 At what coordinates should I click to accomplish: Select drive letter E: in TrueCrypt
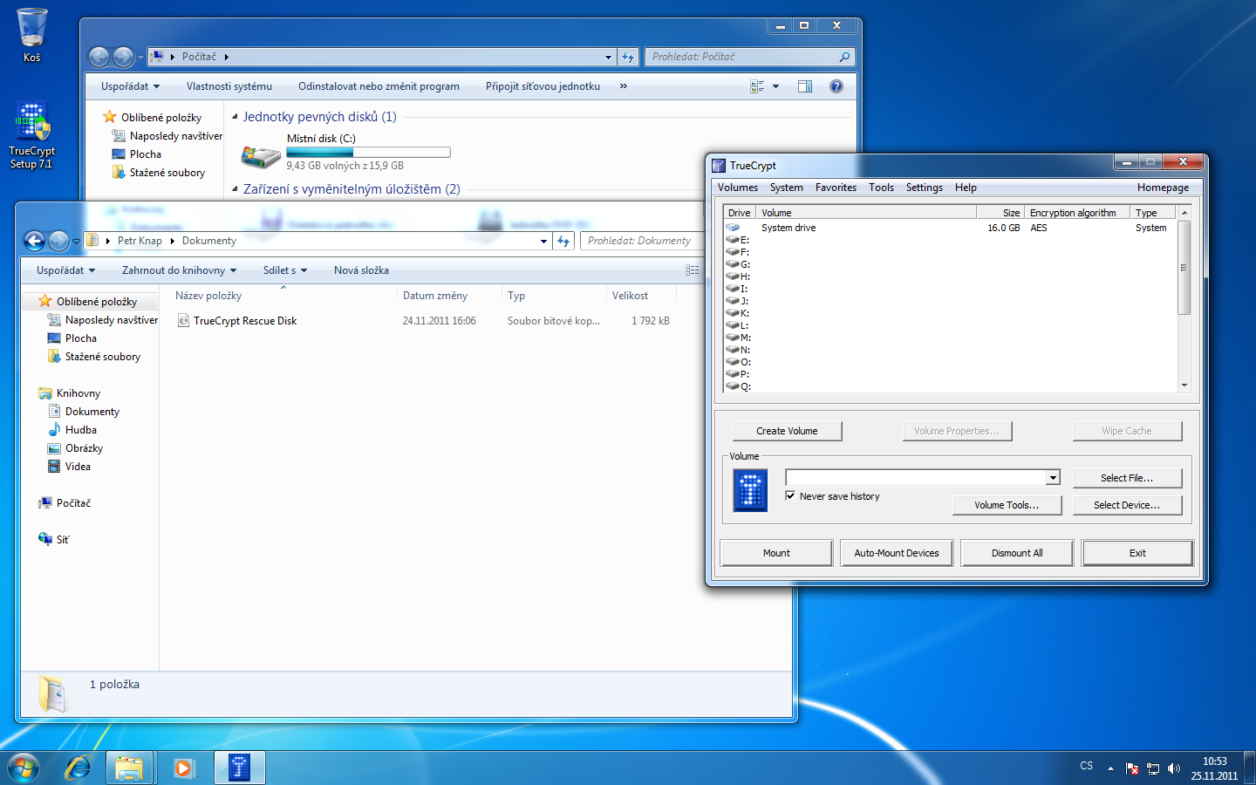738,240
